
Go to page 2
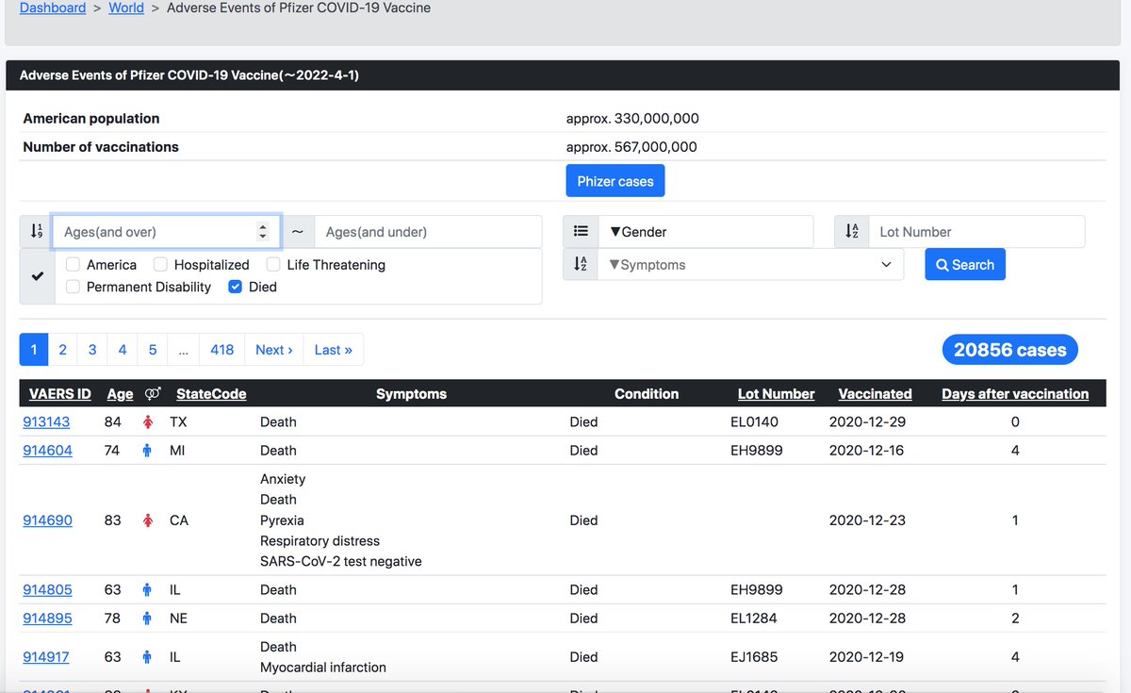pyautogui.click(x=63, y=350)
